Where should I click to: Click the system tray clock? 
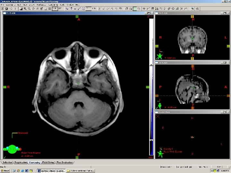pos(225,171)
